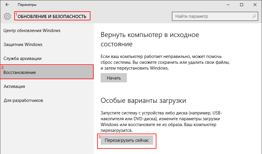Screen dimensions: 262x154
Task: Click heading 'Особые варианты загрузки'
Action: click(143, 100)
